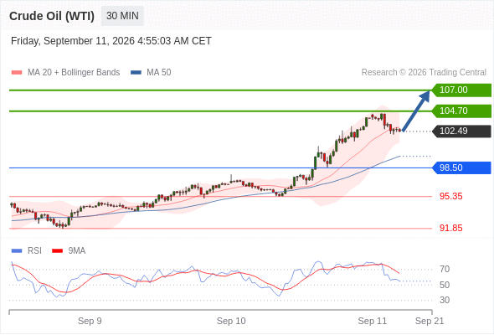Click the 95.35 red support level
Viewport: 494px width, 335px height.
point(451,196)
